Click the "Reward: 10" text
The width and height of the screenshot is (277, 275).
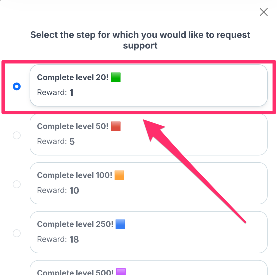58,191
